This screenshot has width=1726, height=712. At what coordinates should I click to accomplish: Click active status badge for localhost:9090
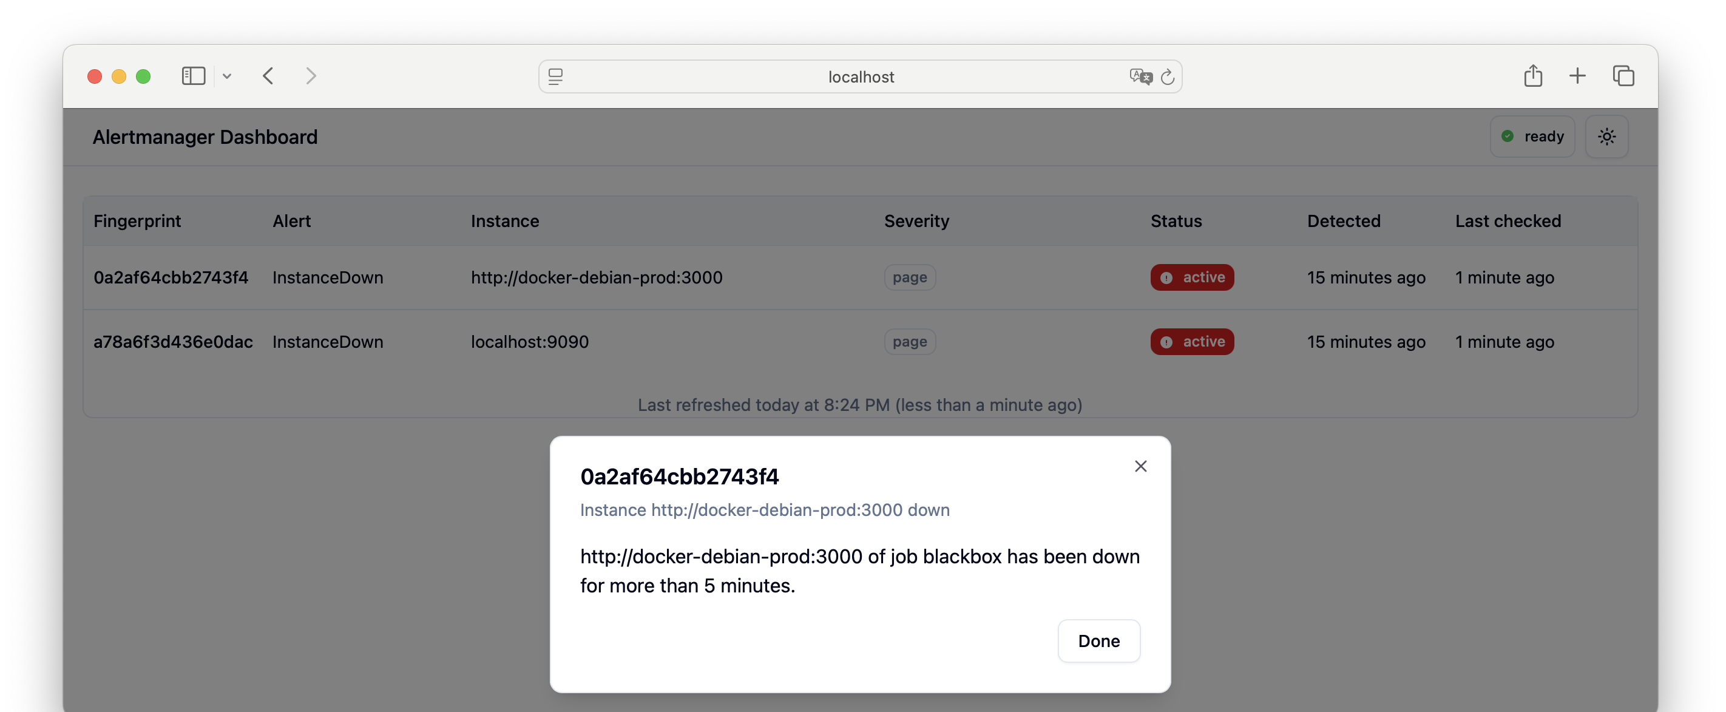coord(1192,342)
